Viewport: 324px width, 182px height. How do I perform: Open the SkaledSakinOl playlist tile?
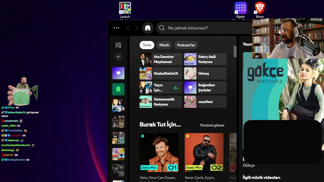pyautogui.click(x=161, y=73)
